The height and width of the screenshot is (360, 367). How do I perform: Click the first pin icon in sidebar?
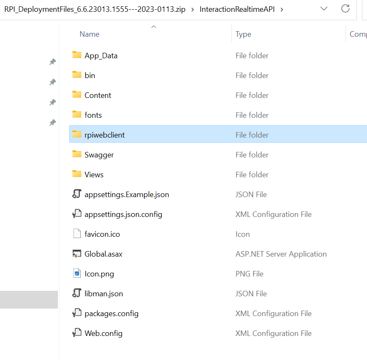click(52, 62)
